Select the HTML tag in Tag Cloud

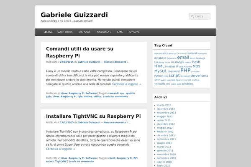tap(159, 66)
